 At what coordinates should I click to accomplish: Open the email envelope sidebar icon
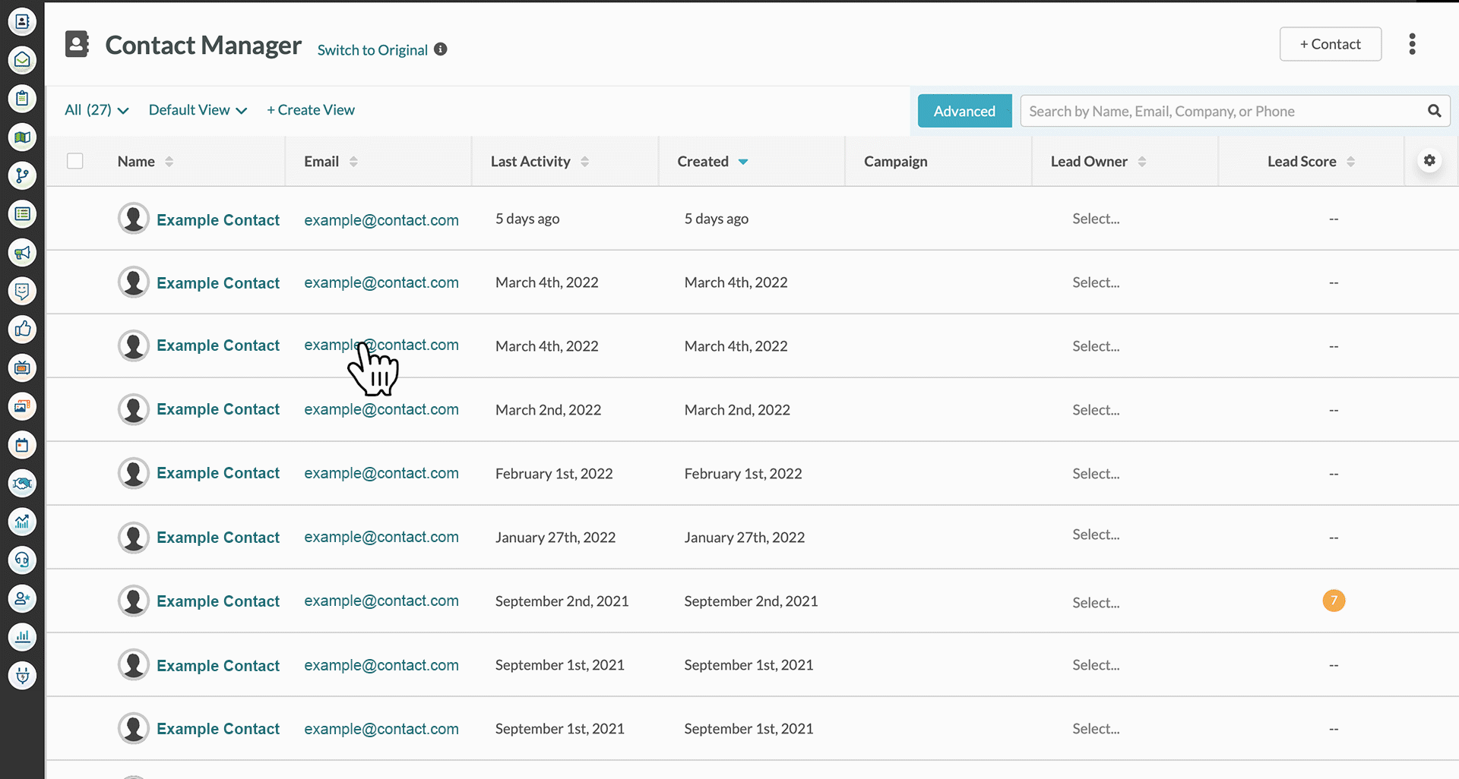tap(22, 60)
